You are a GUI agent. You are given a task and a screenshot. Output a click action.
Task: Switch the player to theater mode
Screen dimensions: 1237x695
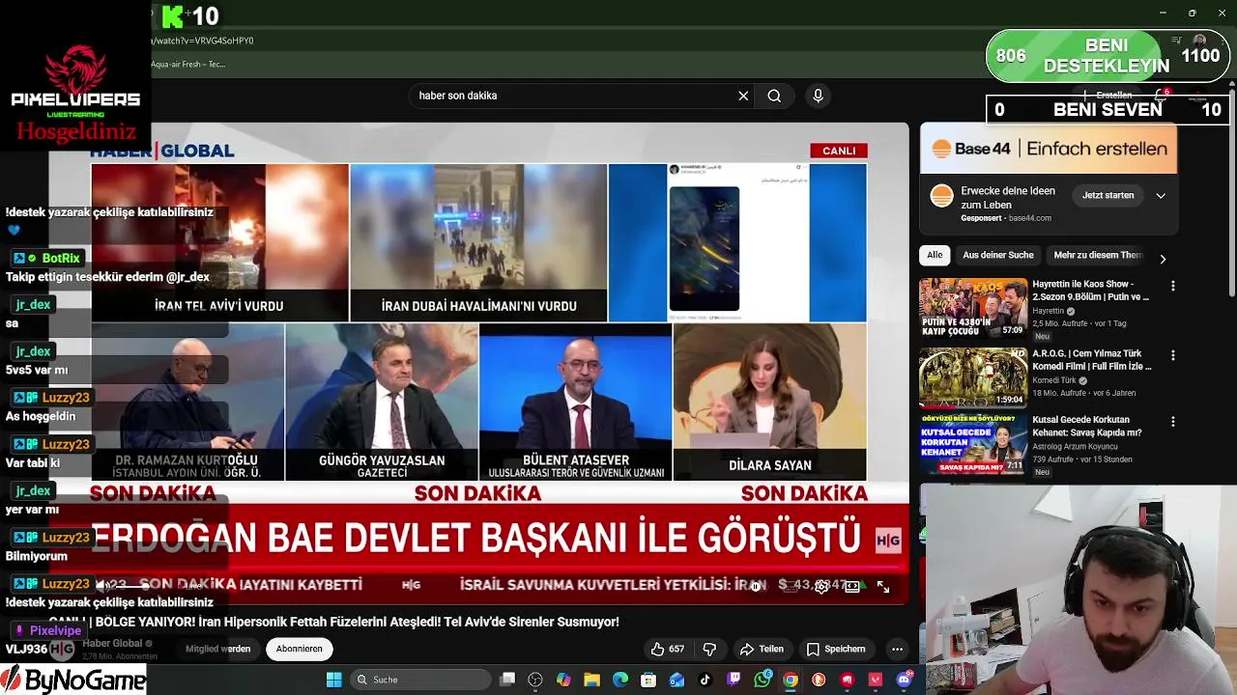852,586
